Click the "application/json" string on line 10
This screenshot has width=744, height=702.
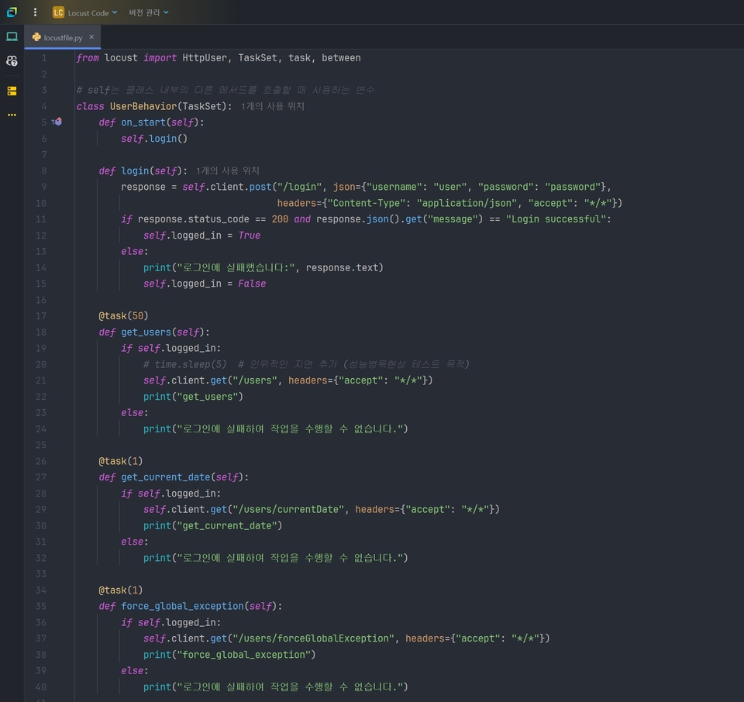[467, 203]
